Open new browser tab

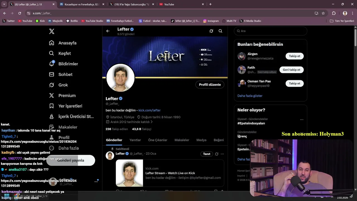tap(210, 4)
